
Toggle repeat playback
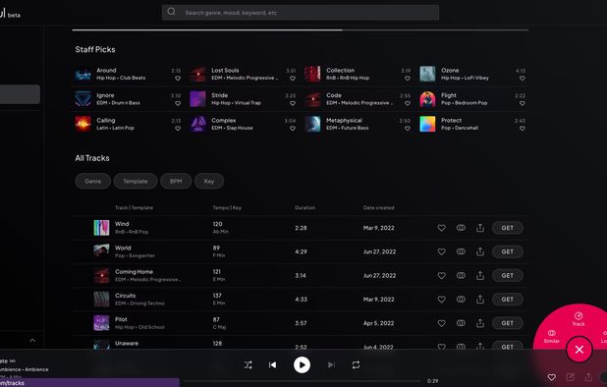point(356,365)
